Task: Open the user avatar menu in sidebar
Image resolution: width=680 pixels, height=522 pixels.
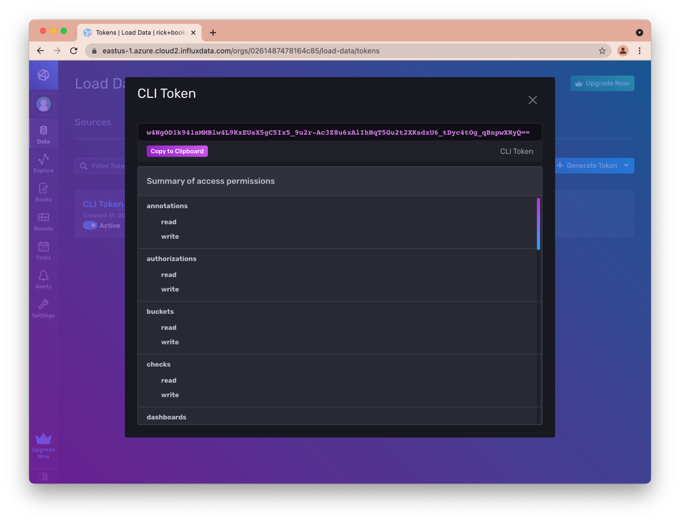Action: coord(44,104)
